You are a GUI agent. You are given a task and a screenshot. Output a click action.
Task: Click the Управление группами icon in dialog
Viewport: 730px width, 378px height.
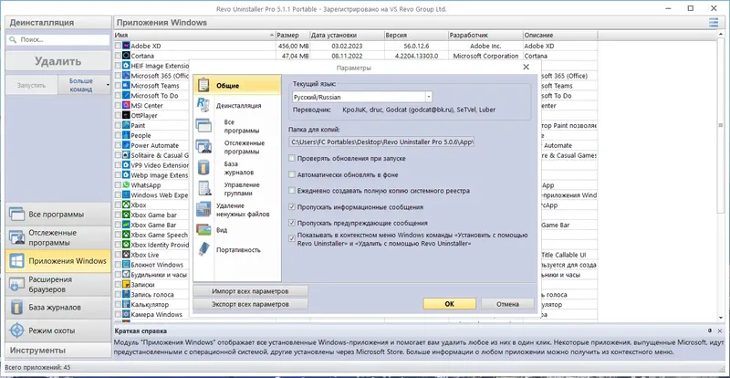click(x=203, y=188)
